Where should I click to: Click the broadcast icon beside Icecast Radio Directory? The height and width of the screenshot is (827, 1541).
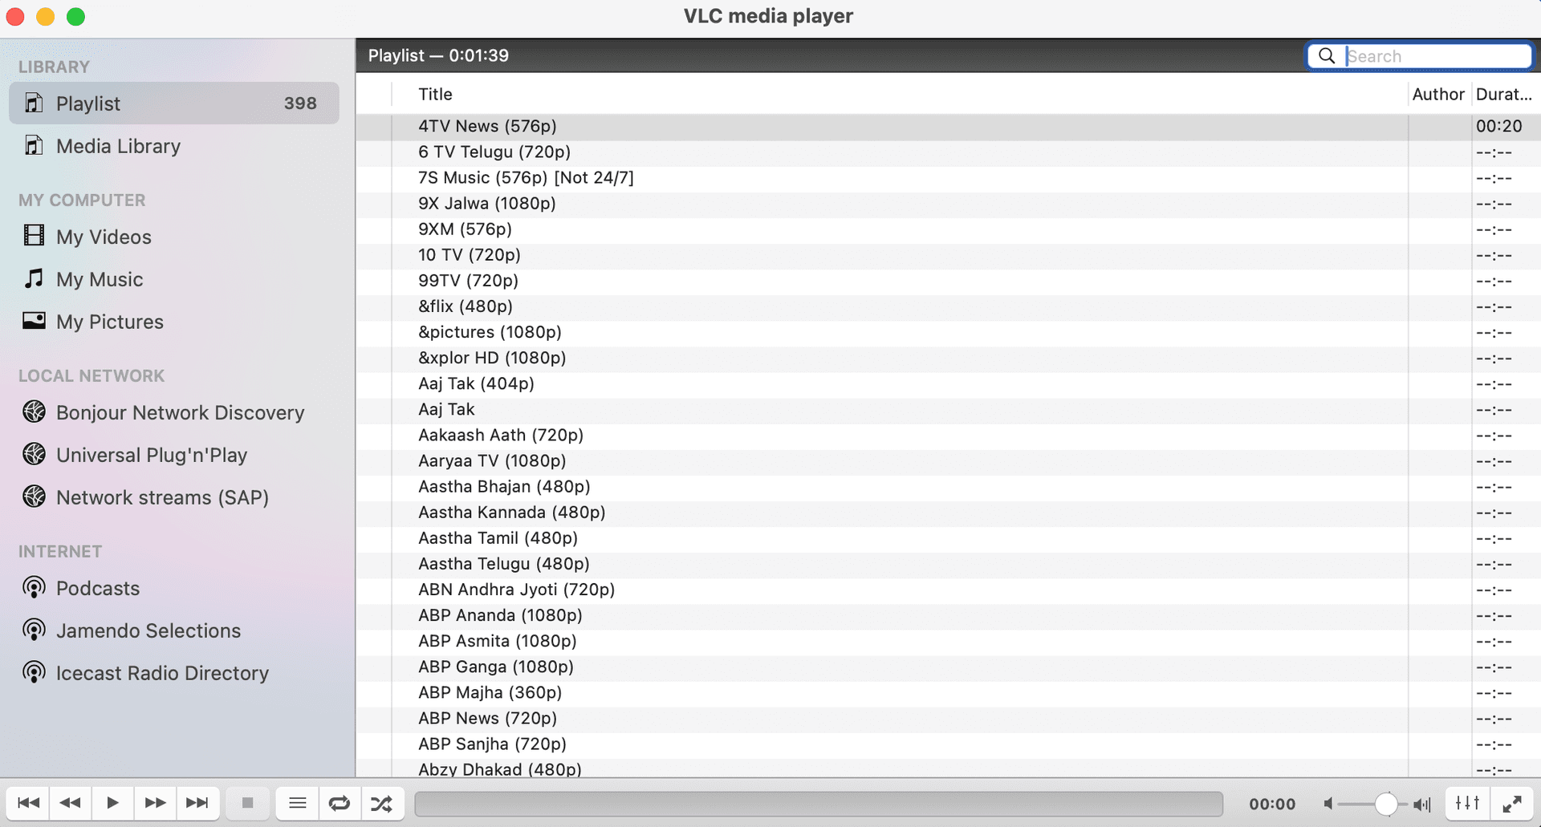(34, 673)
